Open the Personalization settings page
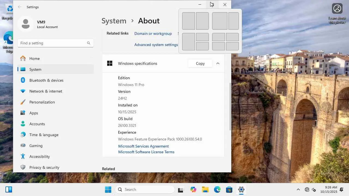The width and height of the screenshot is (349, 196). tap(56, 102)
